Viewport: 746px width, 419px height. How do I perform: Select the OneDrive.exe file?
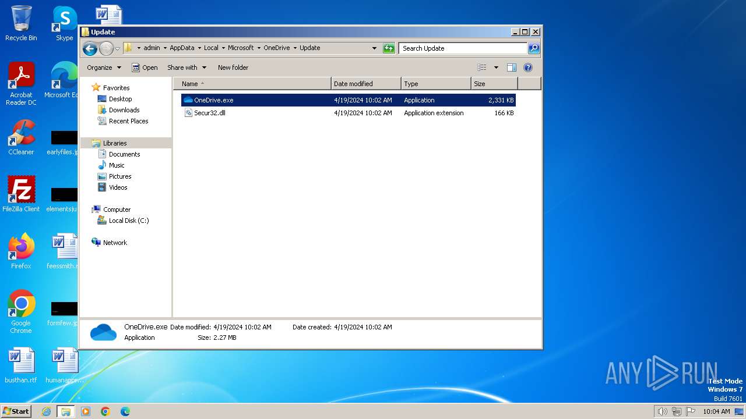click(348, 100)
